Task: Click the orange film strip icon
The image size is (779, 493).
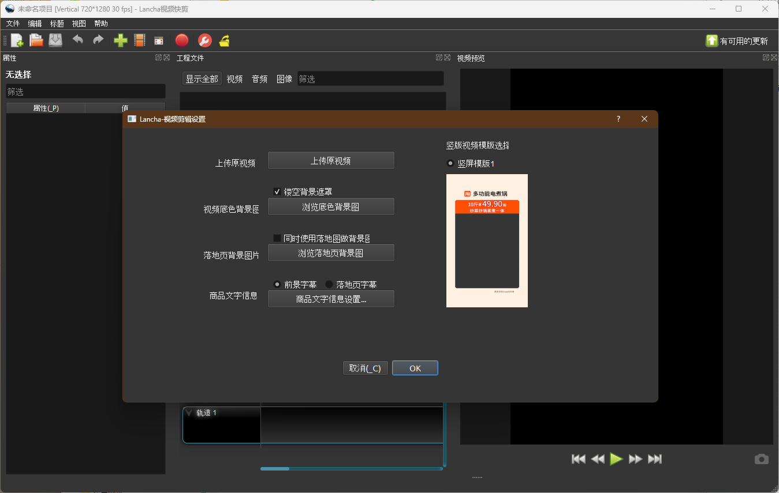Action: (139, 40)
